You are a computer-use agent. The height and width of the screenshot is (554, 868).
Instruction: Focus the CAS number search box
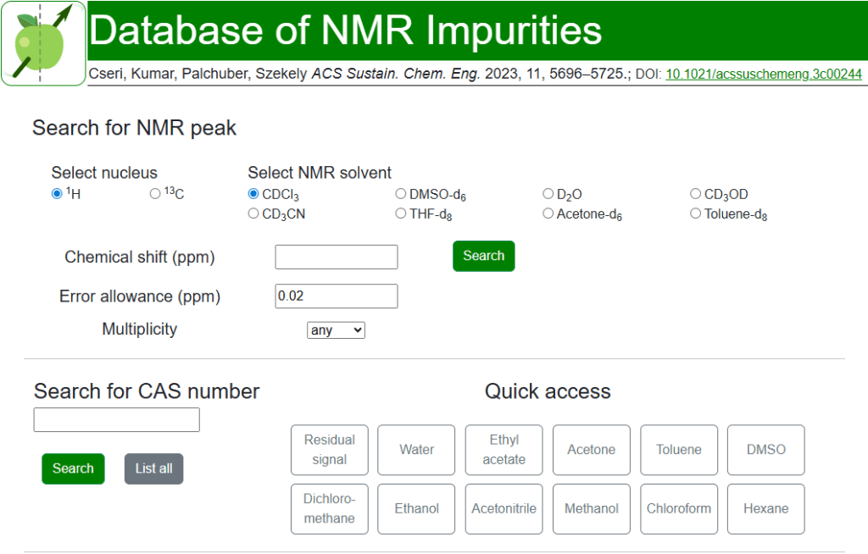coord(117,420)
